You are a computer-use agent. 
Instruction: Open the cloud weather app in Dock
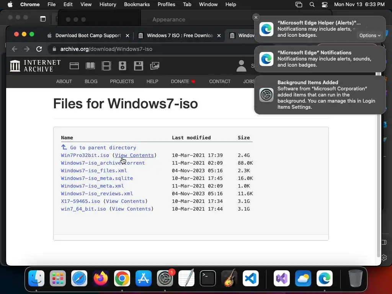click(303, 278)
